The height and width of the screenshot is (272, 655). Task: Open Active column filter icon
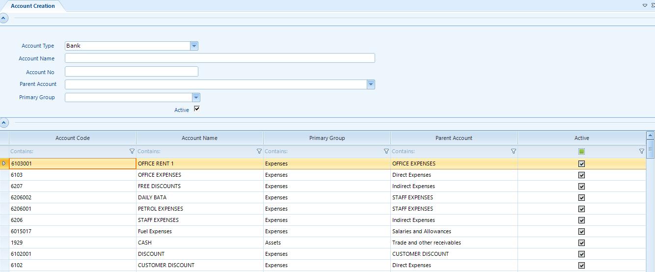(x=641, y=151)
